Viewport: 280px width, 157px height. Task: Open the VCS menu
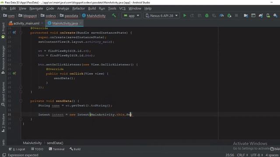click(x=122, y=8)
